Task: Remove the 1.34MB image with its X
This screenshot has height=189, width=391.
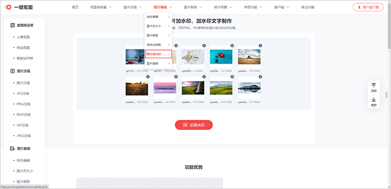Action: 204,46
